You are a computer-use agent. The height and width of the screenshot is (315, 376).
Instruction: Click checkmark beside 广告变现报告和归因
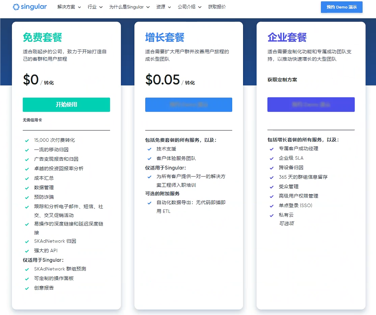27,159
